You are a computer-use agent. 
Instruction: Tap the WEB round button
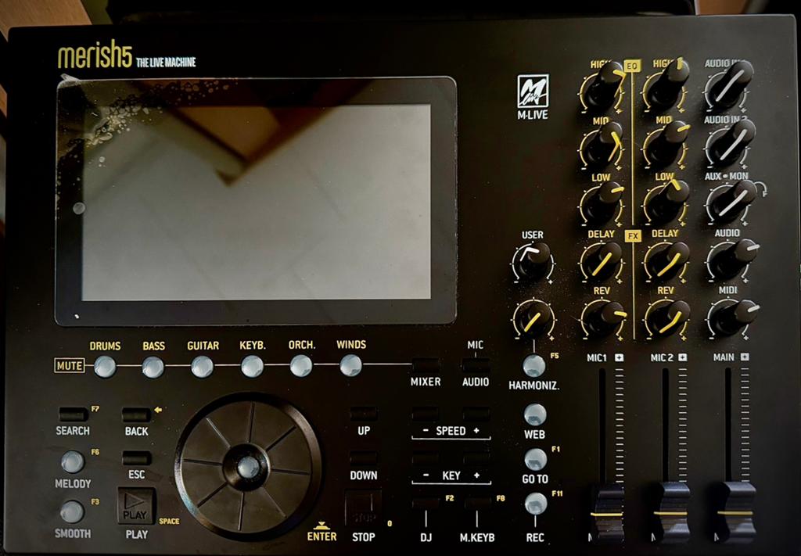coord(535,414)
